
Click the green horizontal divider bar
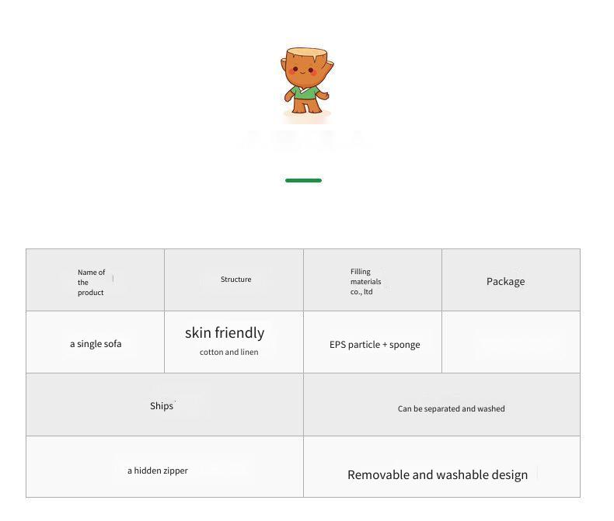click(x=303, y=180)
